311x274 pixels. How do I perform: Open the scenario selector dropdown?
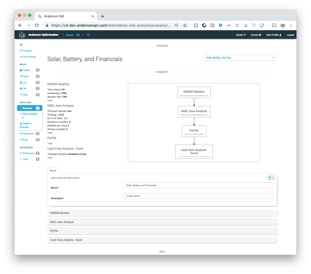pyautogui.click(x=240, y=58)
